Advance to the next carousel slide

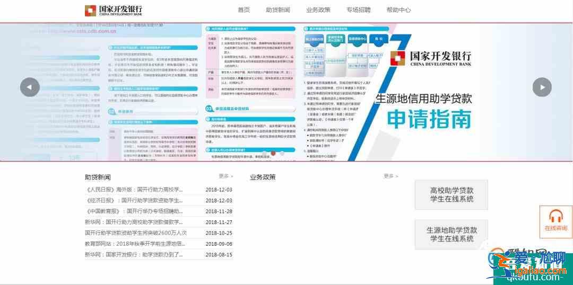[542, 87]
